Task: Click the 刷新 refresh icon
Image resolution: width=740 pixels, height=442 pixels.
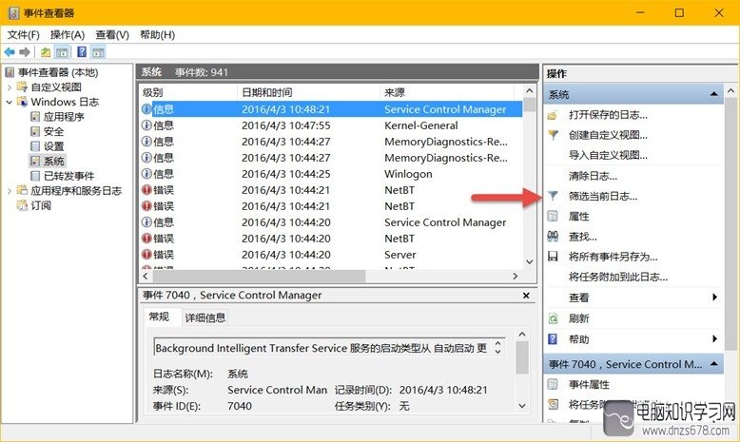Action: pos(554,318)
